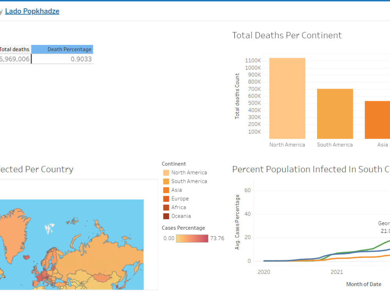The height and width of the screenshot is (293, 390).
Task: Click the Total deaths column header
Action: pos(15,49)
